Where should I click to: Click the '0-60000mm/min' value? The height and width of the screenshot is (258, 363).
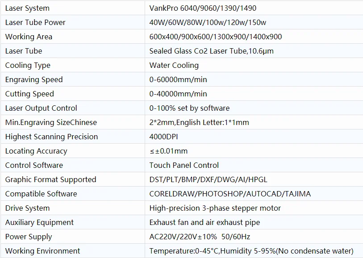click(178, 79)
